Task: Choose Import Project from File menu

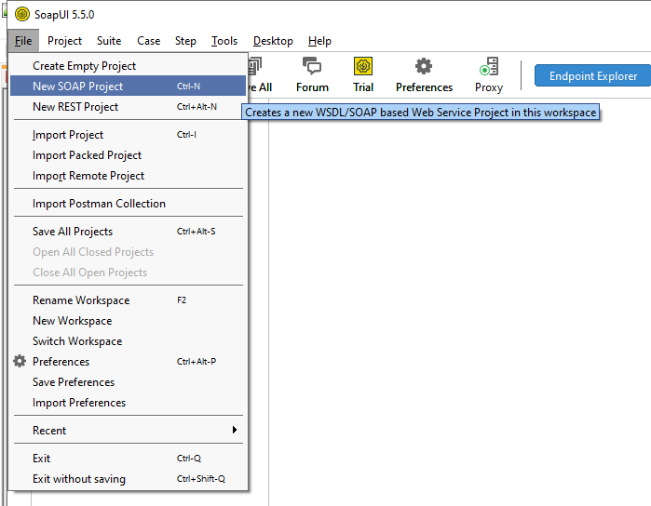Action: [x=128, y=134]
